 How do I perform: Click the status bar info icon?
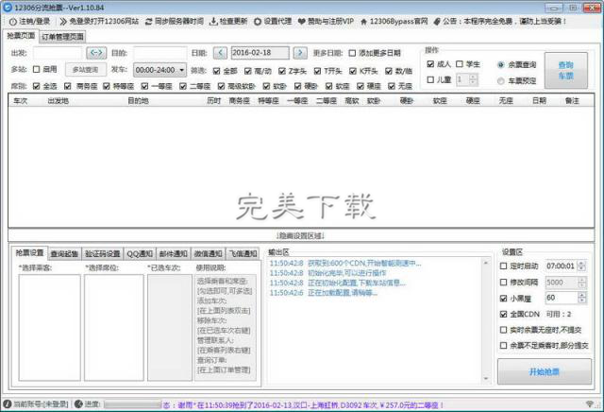(7, 403)
